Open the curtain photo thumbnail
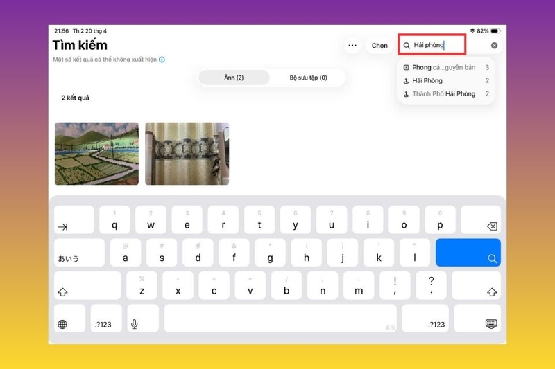This screenshot has height=369, width=555. pyautogui.click(x=187, y=154)
